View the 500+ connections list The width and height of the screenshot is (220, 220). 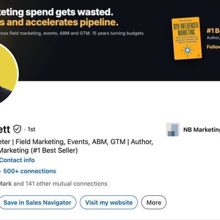tap(30, 171)
